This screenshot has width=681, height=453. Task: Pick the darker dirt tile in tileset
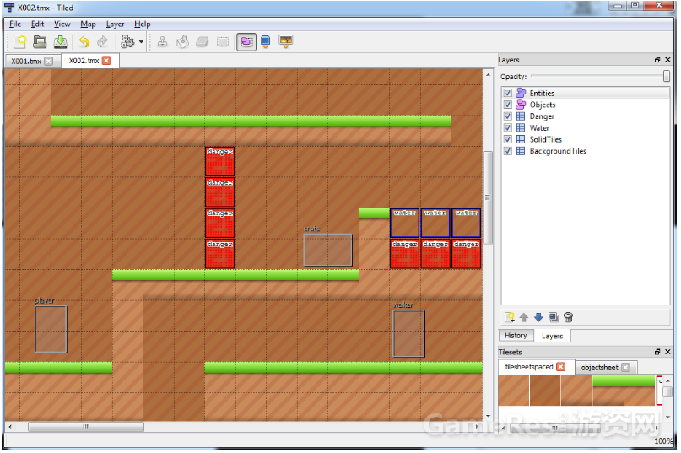tap(545, 391)
